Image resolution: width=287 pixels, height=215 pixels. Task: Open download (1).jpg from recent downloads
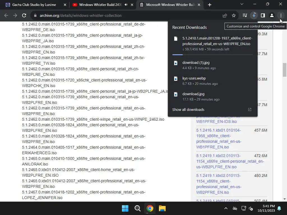[x=212, y=65]
